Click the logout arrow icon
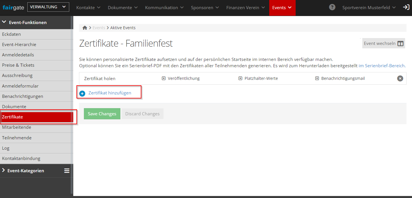Image resolution: width=412 pixels, height=198 pixels. (x=406, y=7)
